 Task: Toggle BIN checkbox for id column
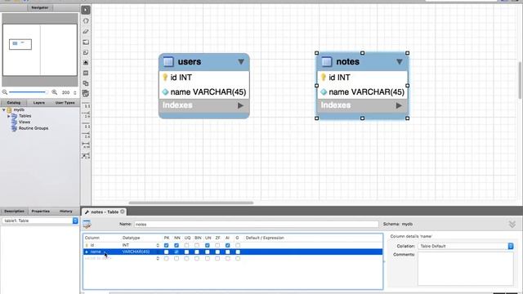coord(197,245)
